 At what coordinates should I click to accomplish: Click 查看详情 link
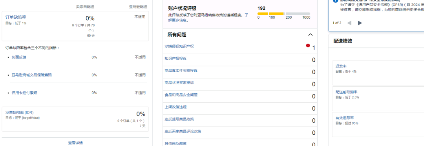point(75,143)
